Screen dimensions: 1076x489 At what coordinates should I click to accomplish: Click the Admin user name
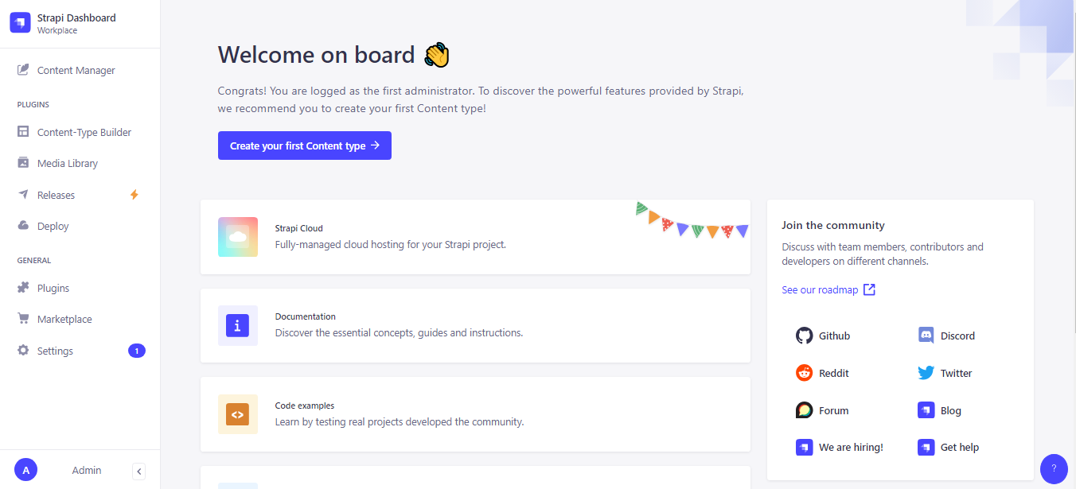click(87, 470)
